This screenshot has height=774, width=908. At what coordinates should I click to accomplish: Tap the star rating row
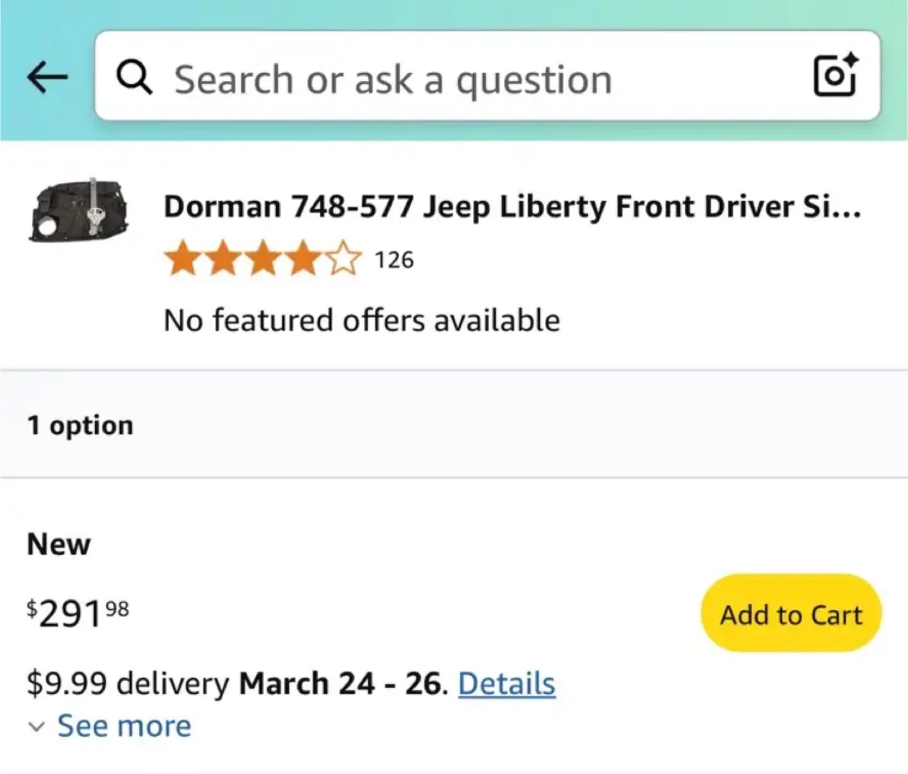[262, 259]
